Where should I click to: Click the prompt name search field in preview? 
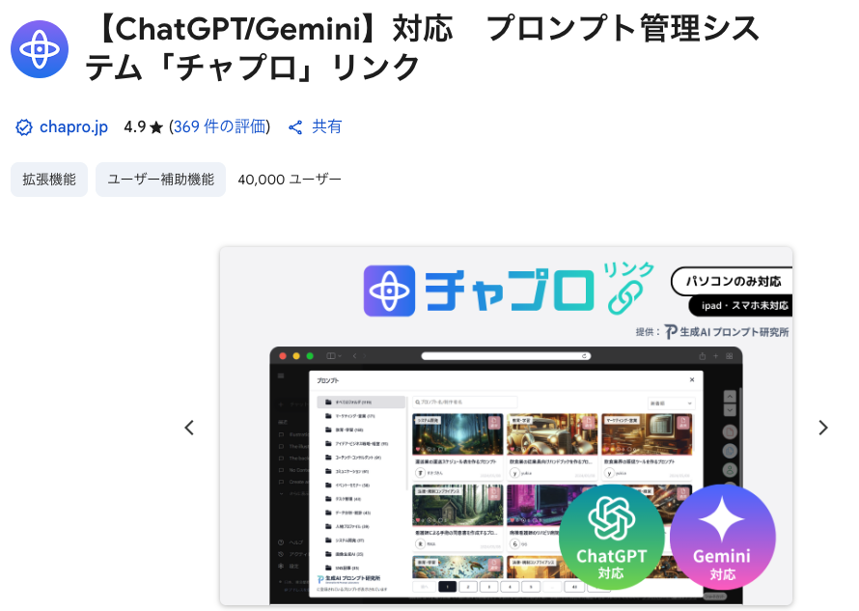tap(463, 402)
